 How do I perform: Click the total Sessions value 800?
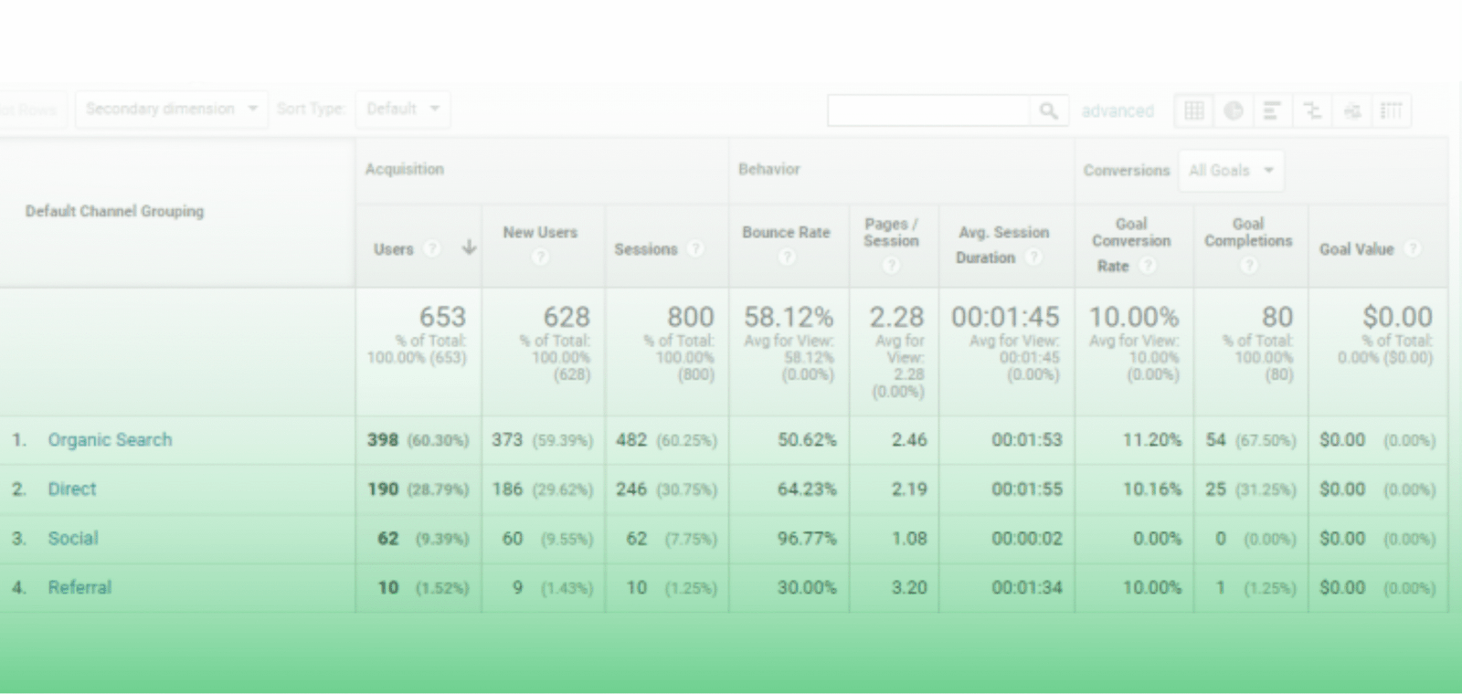pos(690,317)
